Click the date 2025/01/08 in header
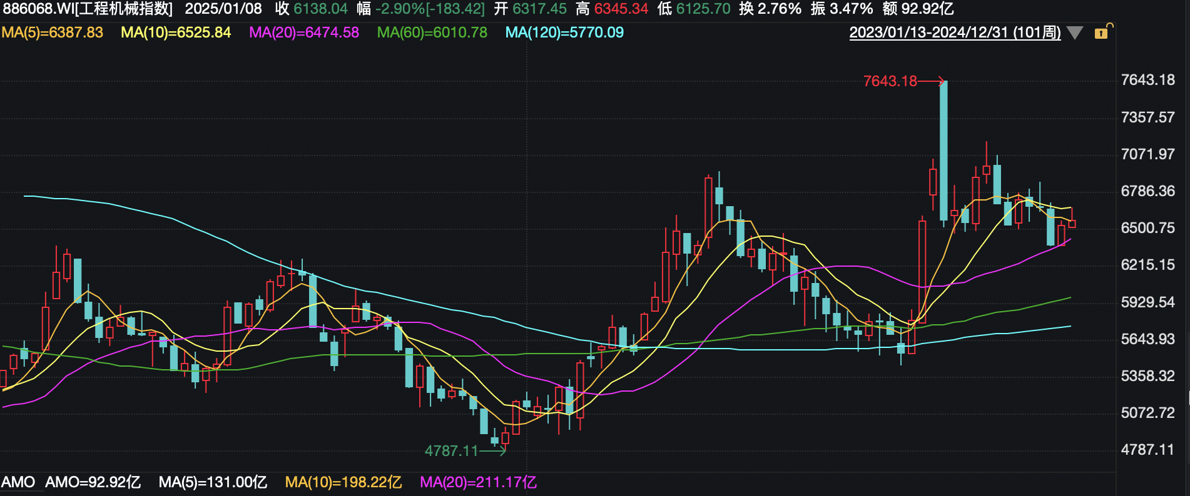1190x496 pixels. [x=223, y=9]
